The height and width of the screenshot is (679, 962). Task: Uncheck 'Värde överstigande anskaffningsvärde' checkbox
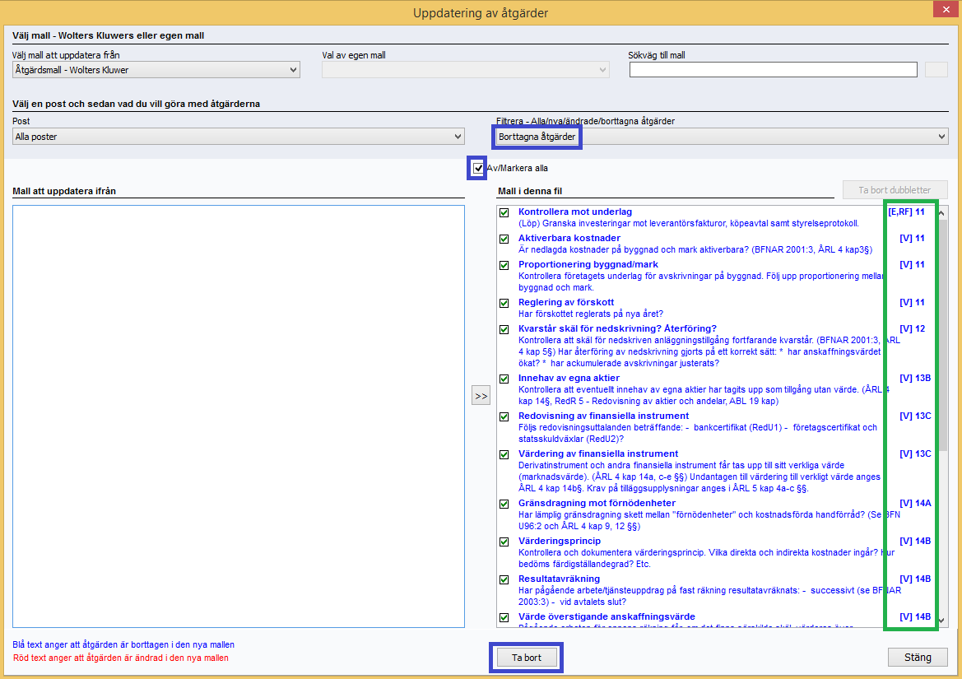(504, 617)
